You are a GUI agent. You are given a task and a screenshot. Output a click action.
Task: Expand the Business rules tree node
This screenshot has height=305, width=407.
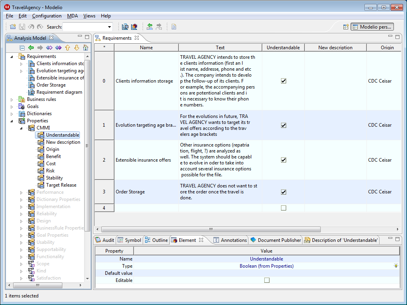pos(12,100)
